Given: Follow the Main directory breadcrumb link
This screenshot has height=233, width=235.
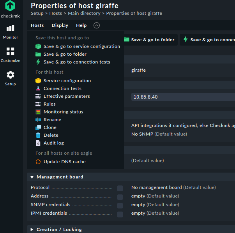Looking at the screenshot, I should point(85,13).
